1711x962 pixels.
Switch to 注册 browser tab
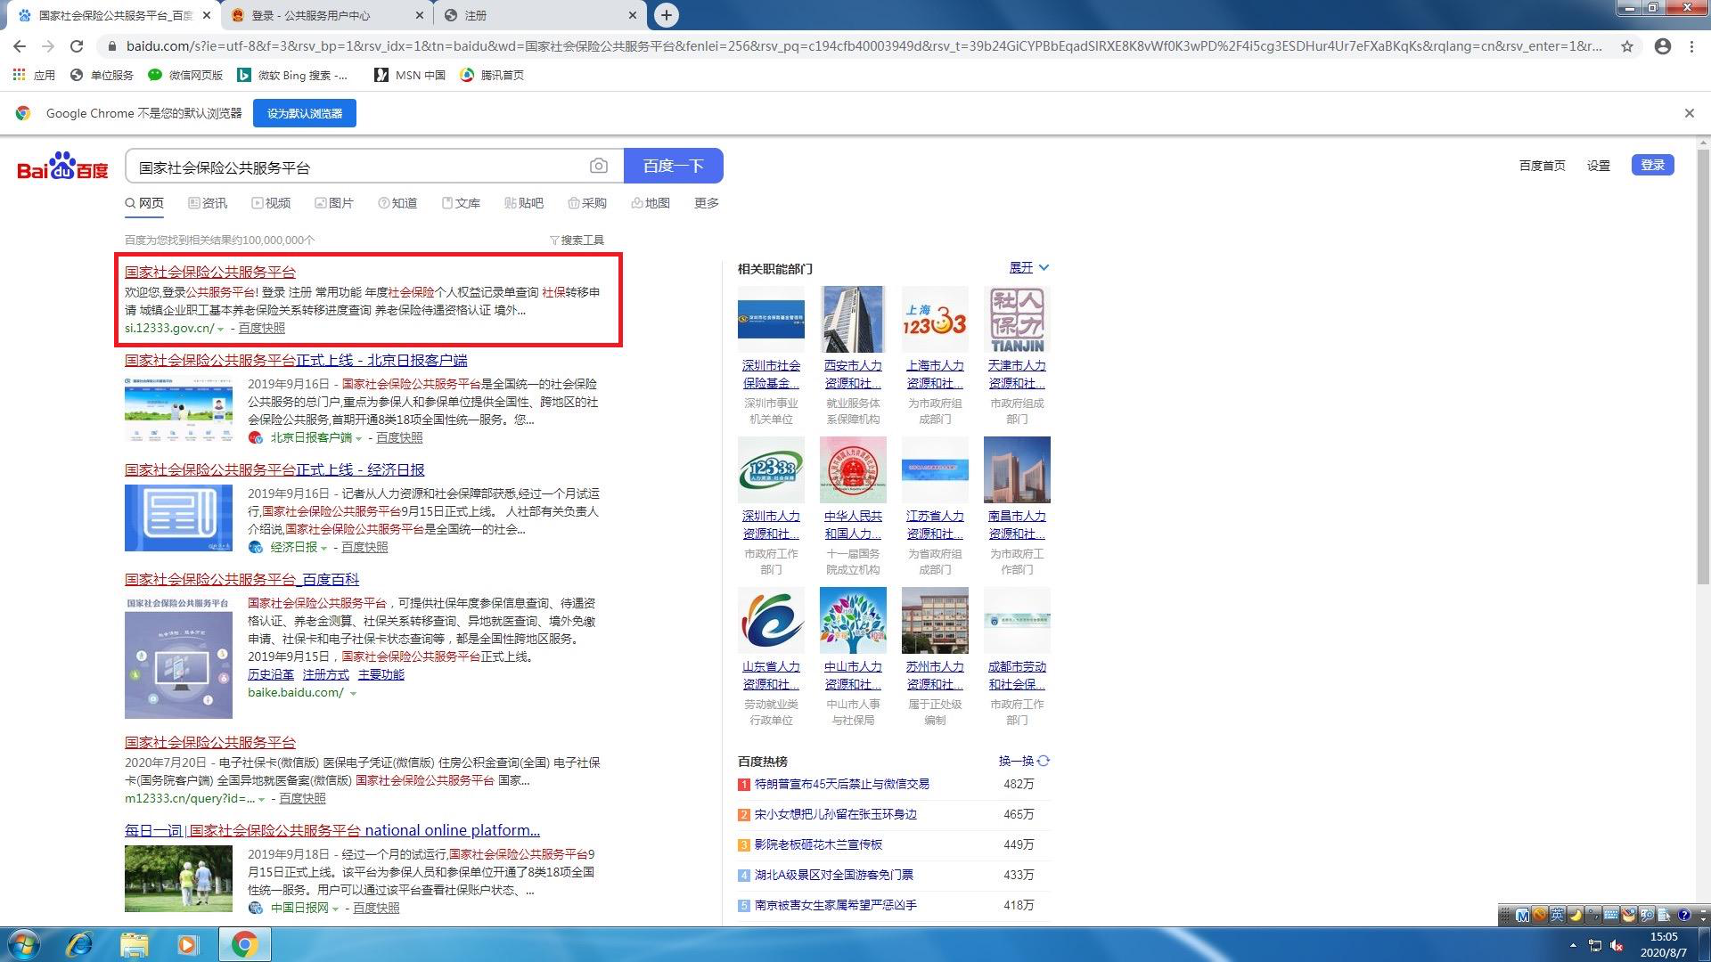pos(541,15)
